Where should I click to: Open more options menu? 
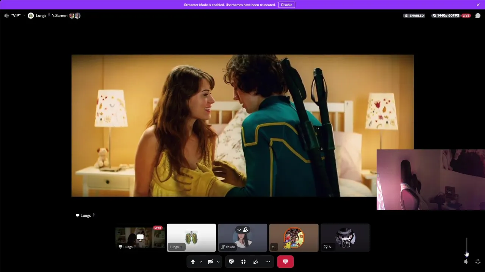(268, 261)
